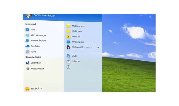Click the My Computer label
The height and width of the screenshot is (106, 179).
pyautogui.click(x=78, y=42)
